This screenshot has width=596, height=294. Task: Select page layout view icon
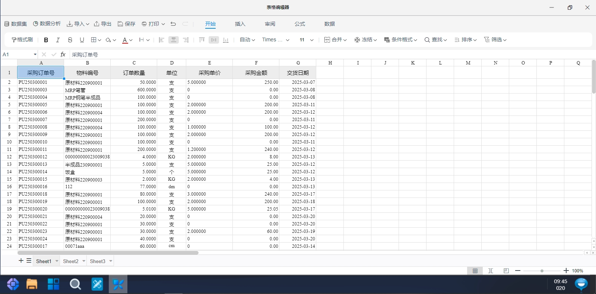[x=506, y=271]
